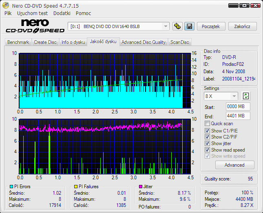Disable Show read speed checkbox
This screenshot has width=263, height=213.
coord(207,150)
